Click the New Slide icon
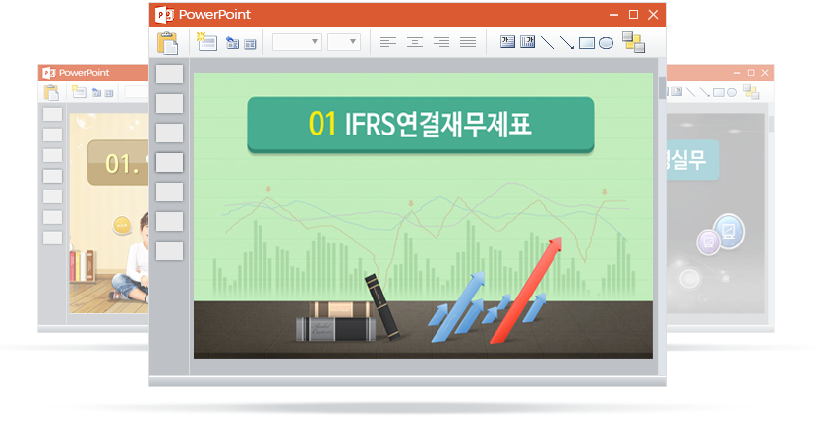 click(205, 41)
